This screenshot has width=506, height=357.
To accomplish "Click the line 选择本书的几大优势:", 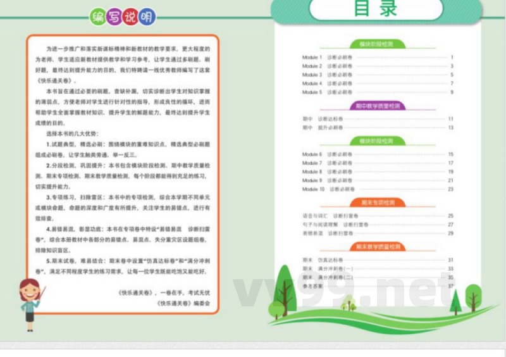I will point(72,134).
